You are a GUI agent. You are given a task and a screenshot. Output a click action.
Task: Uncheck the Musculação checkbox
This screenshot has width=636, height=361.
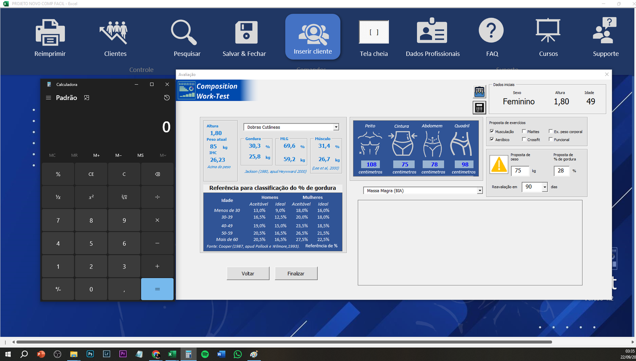(x=492, y=131)
